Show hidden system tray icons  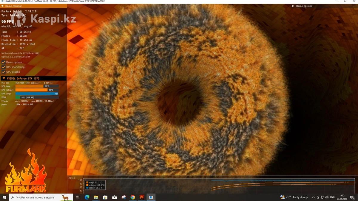[313, 197]
